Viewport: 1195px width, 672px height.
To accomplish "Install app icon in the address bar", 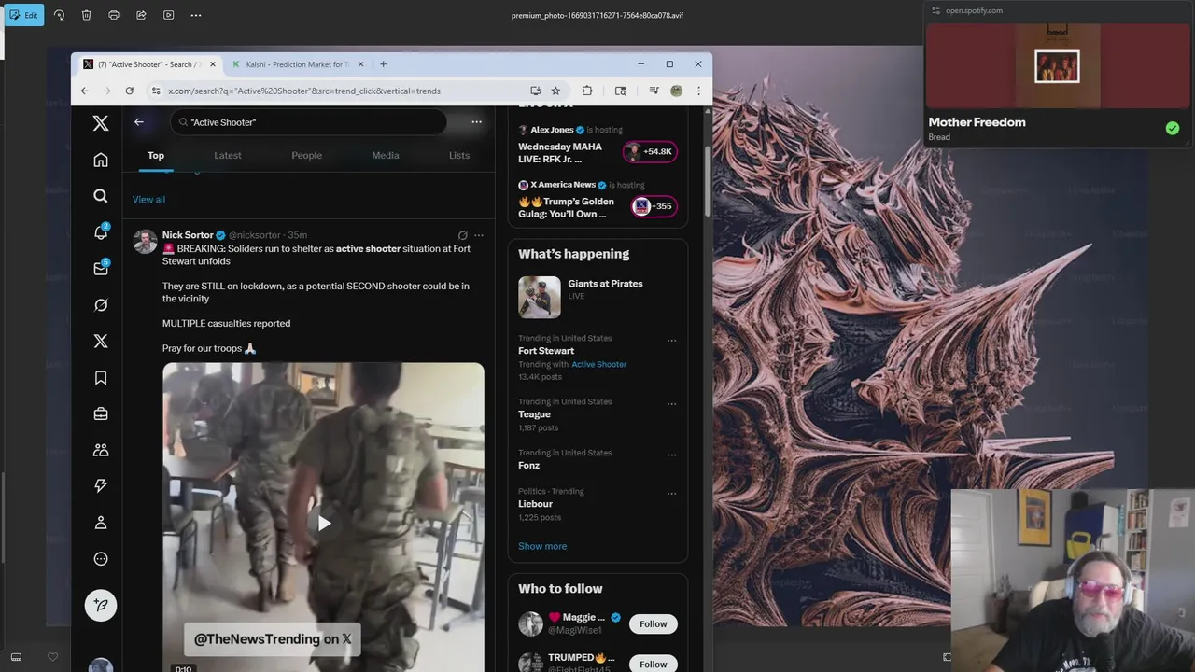I will tap(536, 91).
